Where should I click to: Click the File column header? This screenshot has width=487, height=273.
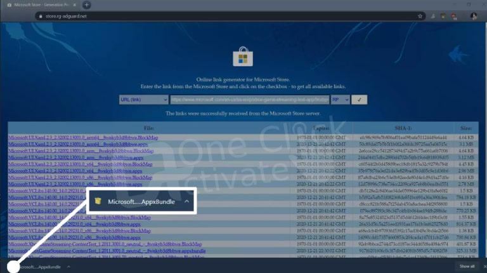[x=149, y=128]
